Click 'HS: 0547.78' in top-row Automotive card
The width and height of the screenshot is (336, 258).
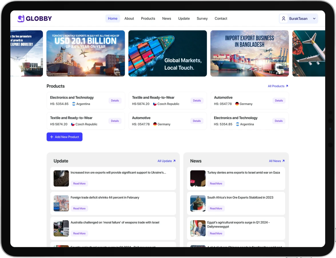tap(223, 104)
